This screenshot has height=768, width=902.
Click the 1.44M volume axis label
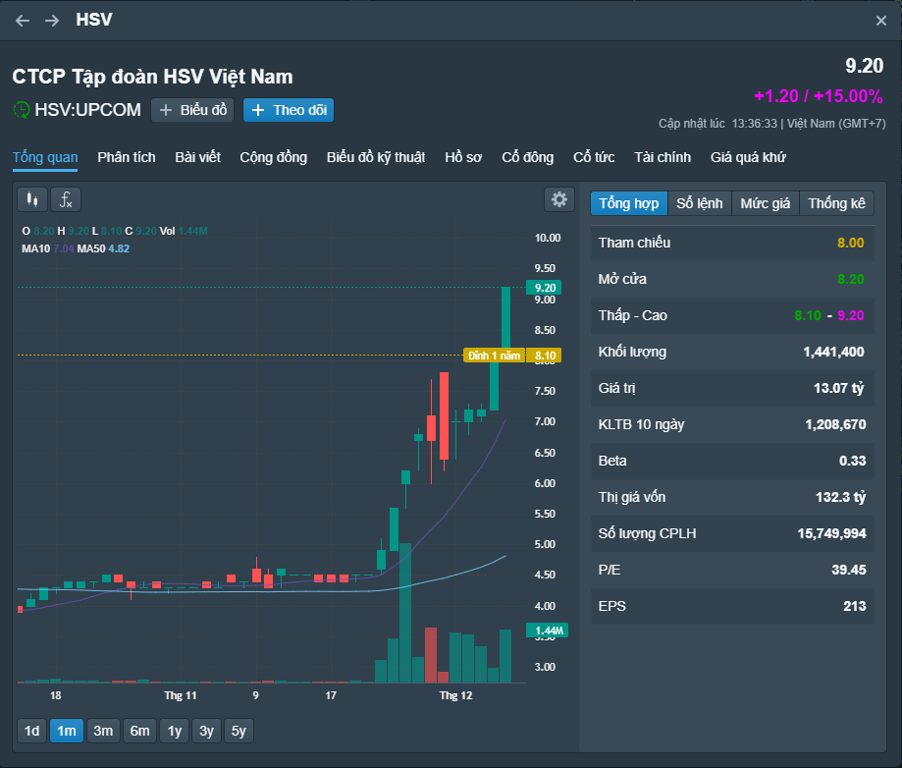(x=548, y=631)
